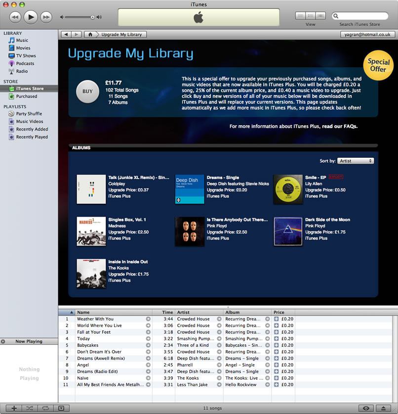
Task: Open the Deep Dish Dreams single cover
Action: (190, 189)
